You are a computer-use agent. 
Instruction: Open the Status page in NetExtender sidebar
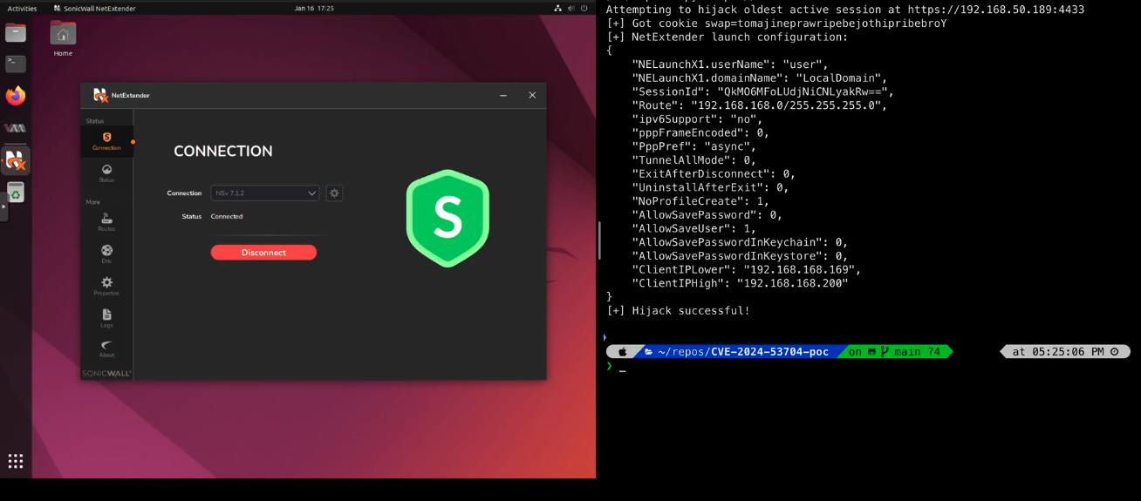106,173
